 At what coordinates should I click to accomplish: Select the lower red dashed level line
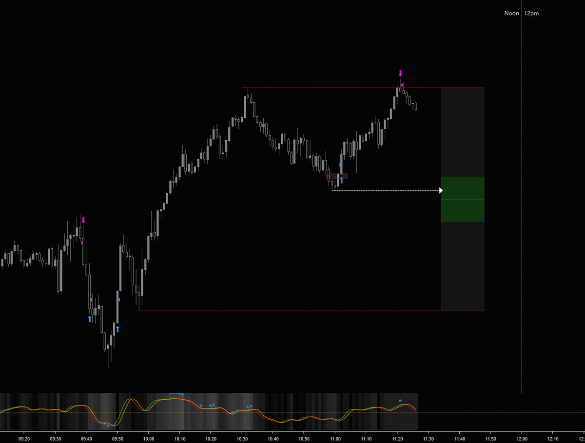pos(312,311)
